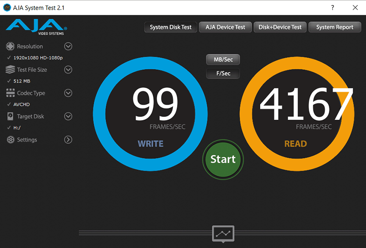This screenshot has width=366, height=248.
Task: Click the AJA Video Systems logo
Action: [x=37, y=27]
